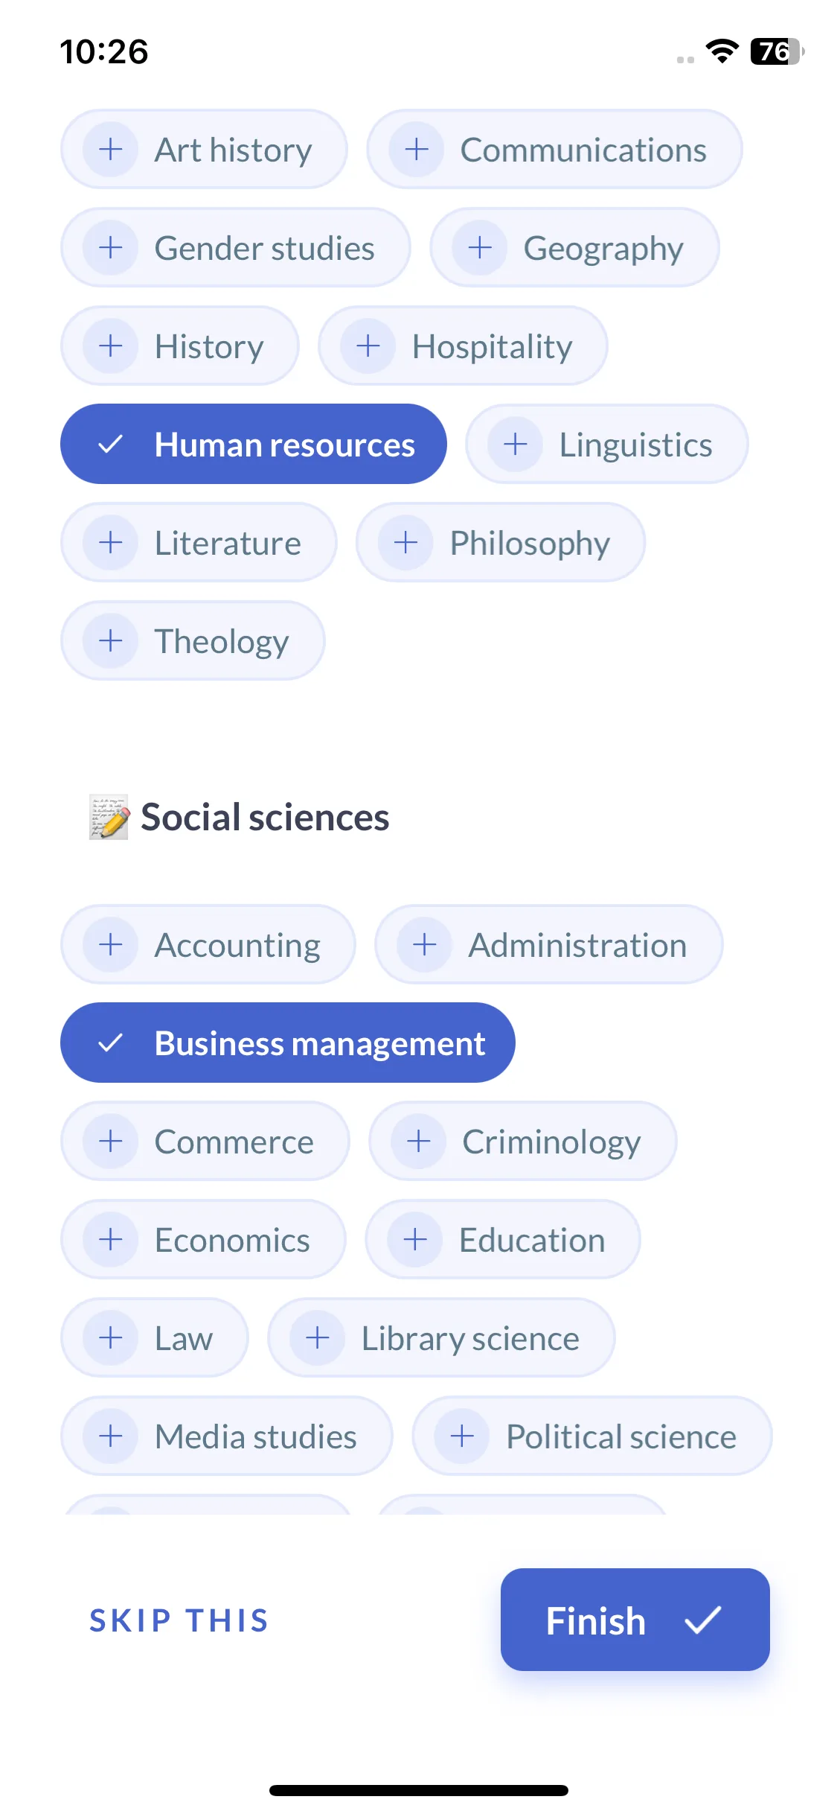
Task: Tap the plus icon beside Art history
Action: (111, 150)
